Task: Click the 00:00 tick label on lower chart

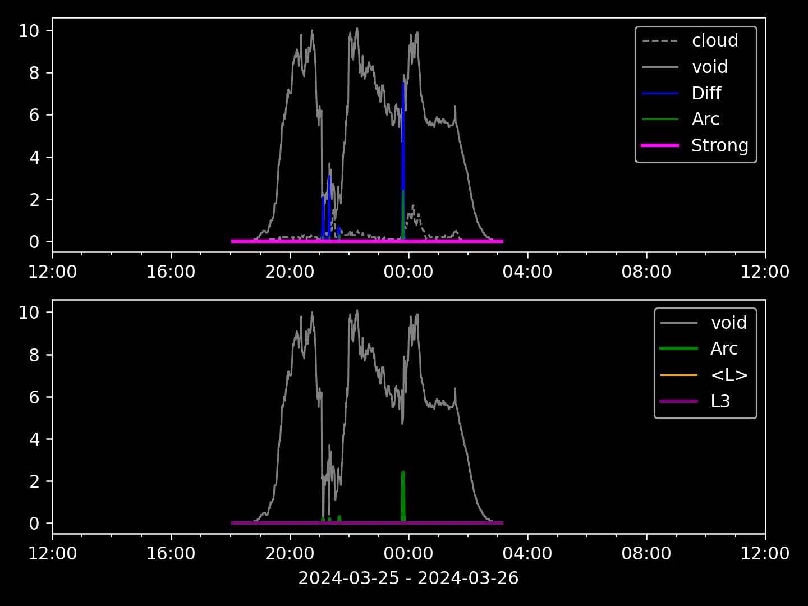Action: click(x=408, y=554)
